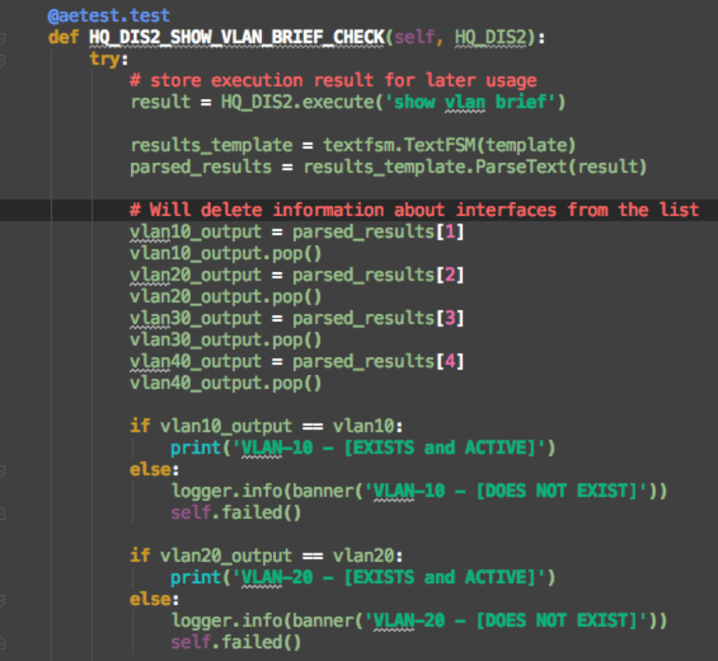Viewport: 718px width, 661px height.
Task: Select the highlighted comment about deleting interfaces
Action: pyautogui.click(x=414, y=209)
